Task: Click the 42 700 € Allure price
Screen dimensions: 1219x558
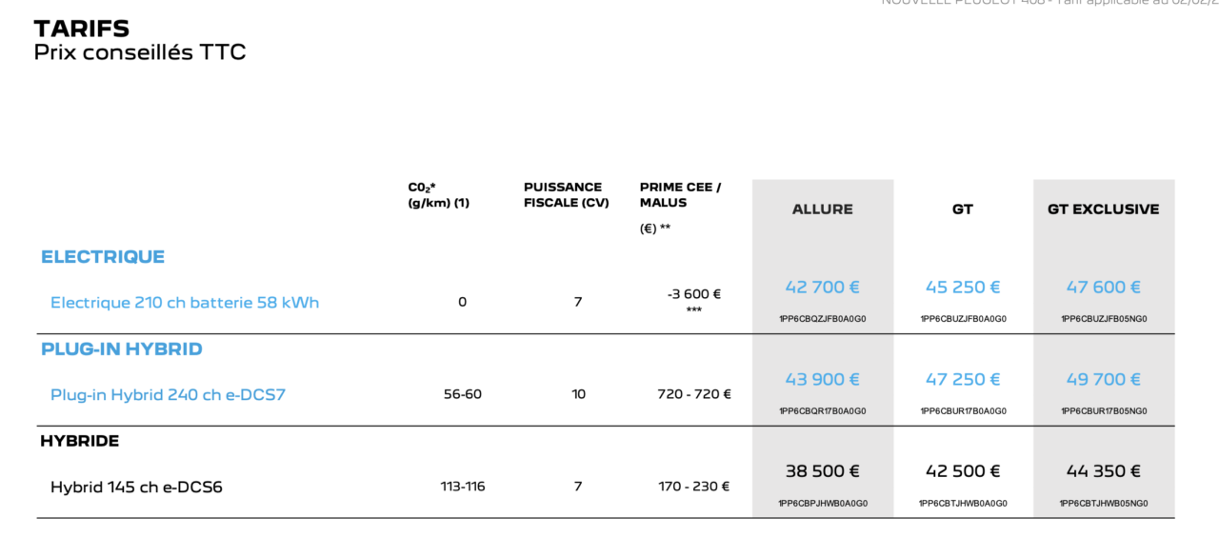Action: coord(822,287)
